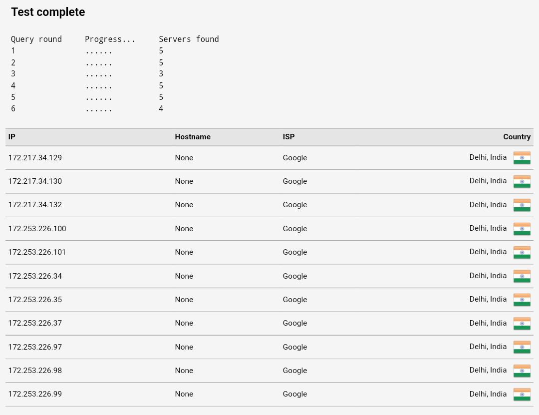
Task: Click India flag icon for 172.217.34.132
Action: (522, 205)
